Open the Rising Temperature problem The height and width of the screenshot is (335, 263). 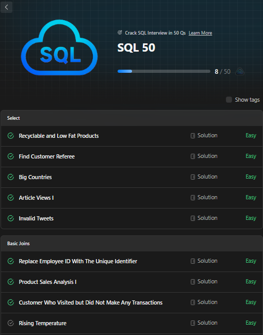[x=42, y=323]
